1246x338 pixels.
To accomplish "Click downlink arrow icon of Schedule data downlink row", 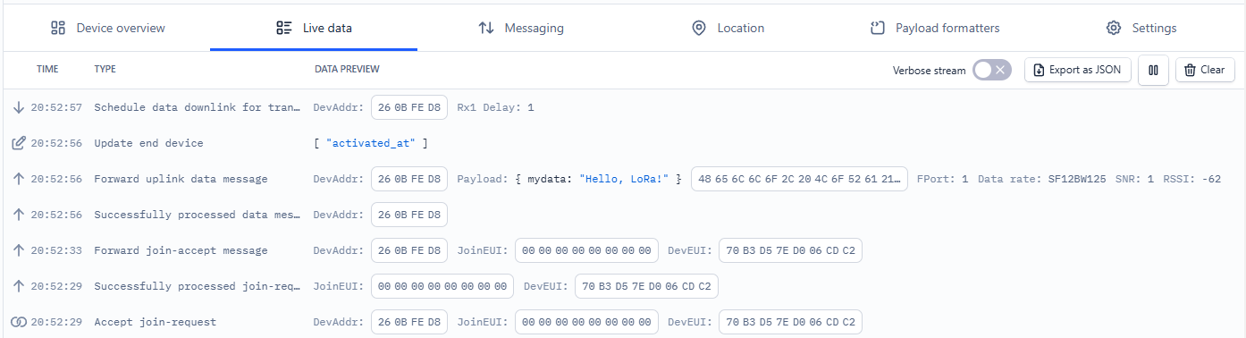I will click(x=18, y=107).
